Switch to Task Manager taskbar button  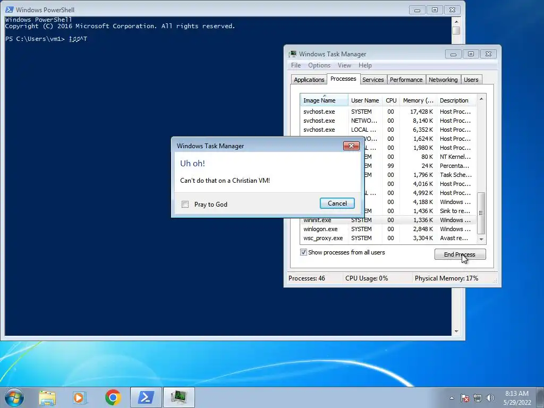[x=178, y=397]
